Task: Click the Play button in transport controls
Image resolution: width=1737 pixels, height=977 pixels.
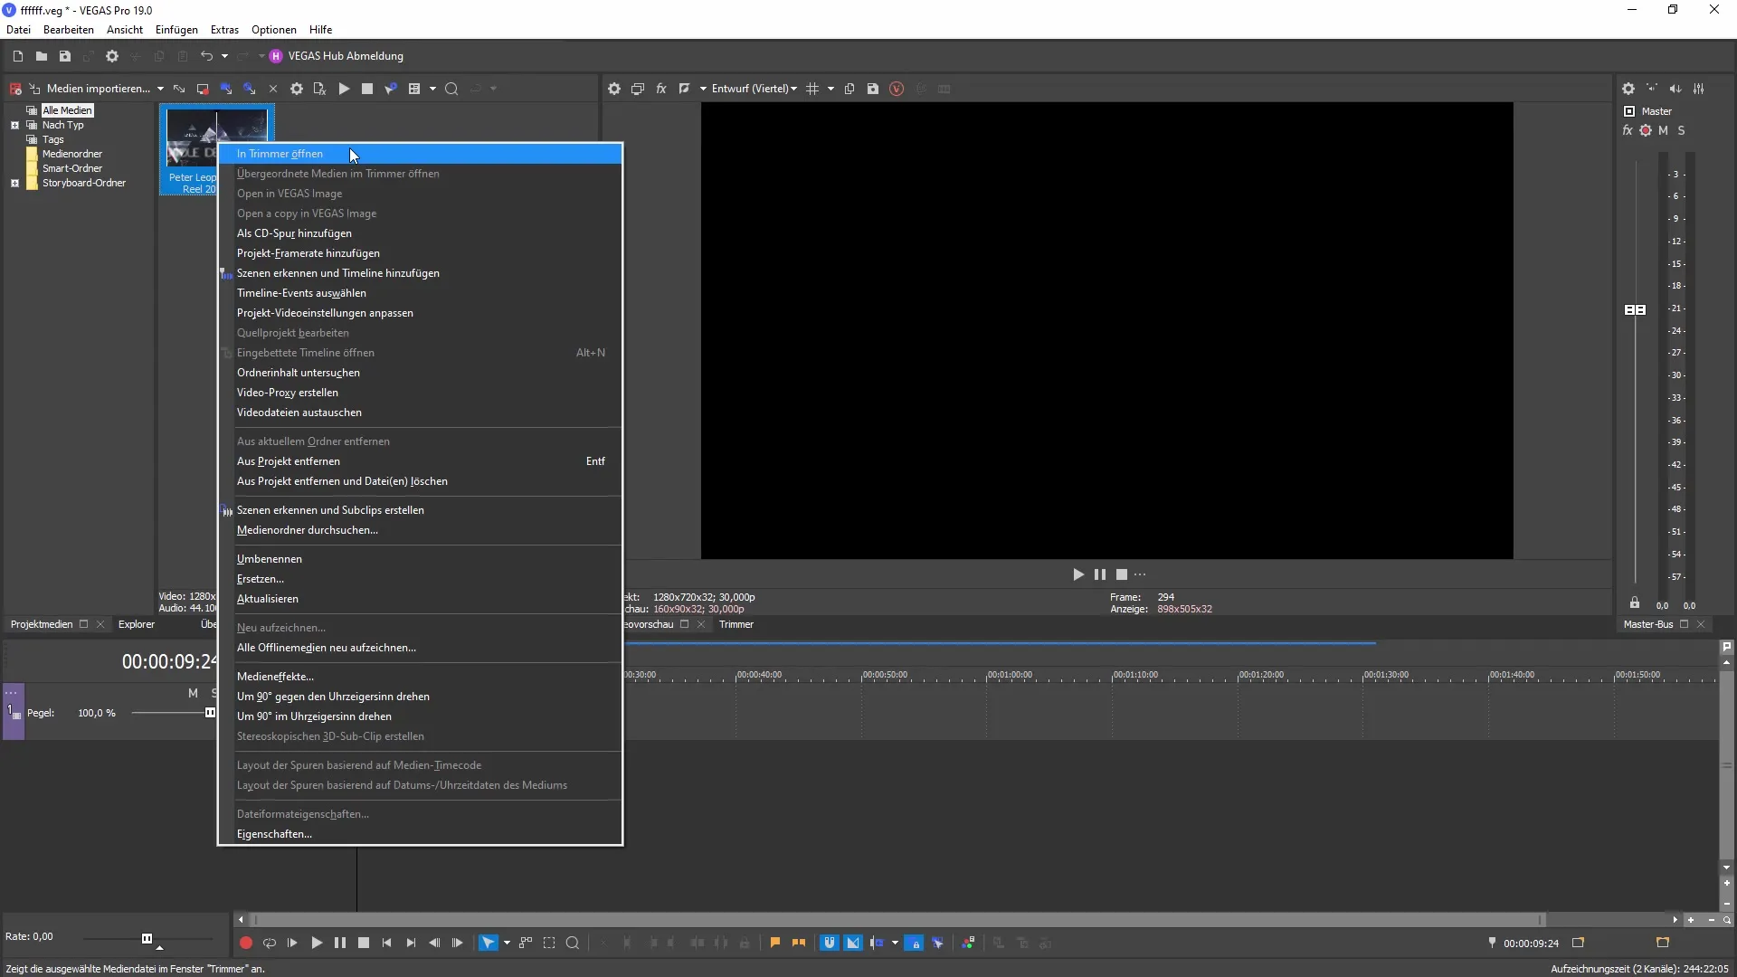Action: coord(316,943)
